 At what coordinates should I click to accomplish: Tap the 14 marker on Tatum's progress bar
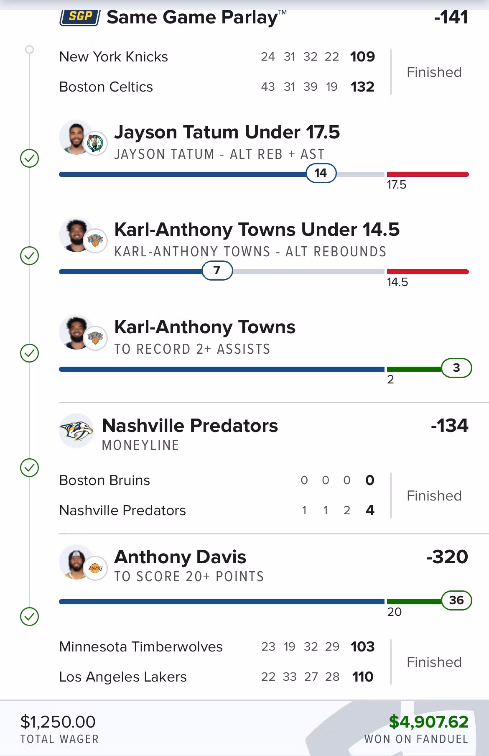[321, 173]
